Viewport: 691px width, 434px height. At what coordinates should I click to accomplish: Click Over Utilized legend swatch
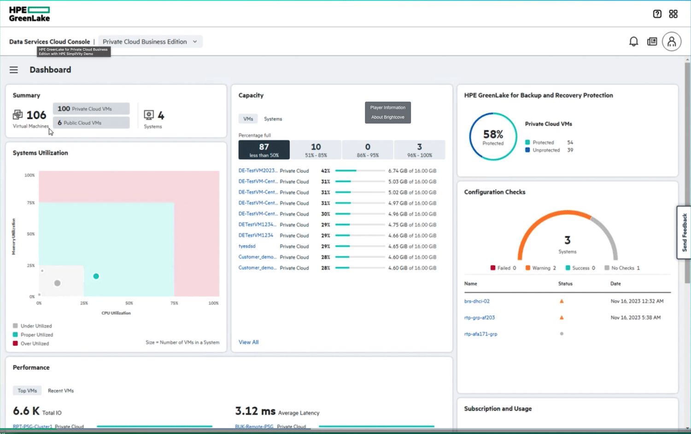(15, 343)
